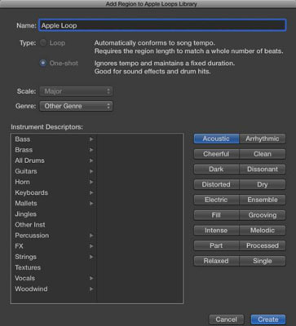
Task: Expand the Keyboards category arrow
Action: 91,192
